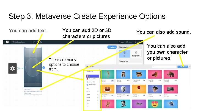198x111 pixels.
Task: Click the Share button in the top bar
Action: [129, 42]
